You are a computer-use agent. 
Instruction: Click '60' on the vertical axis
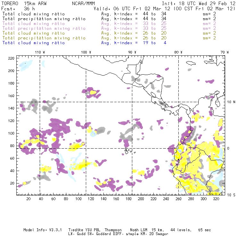(x=12, y=159)
